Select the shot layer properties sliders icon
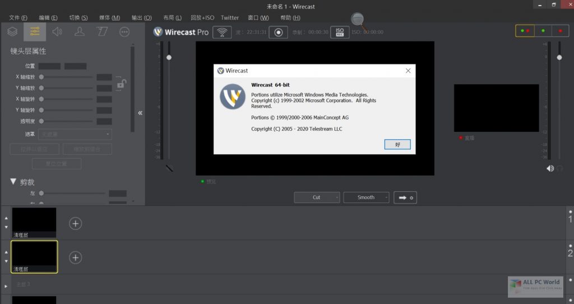 pos(35,32)
